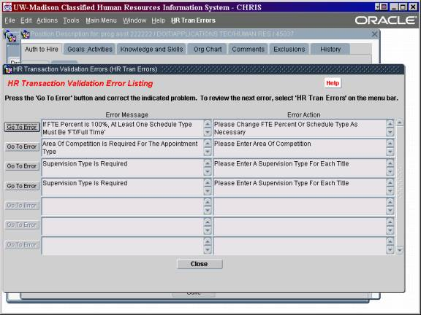This screenshot has height=315, width=421.
Task: Step down in Area Of Competition message field
Action: coord(208,152)
